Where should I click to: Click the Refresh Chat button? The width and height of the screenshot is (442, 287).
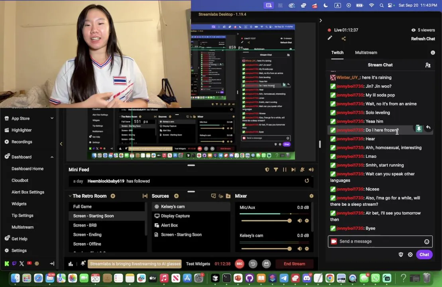[423, 39]
